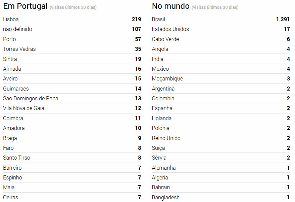Select the Torres Vedras row
The width and height of the screenshot is (295, 202).
(19, 49)
